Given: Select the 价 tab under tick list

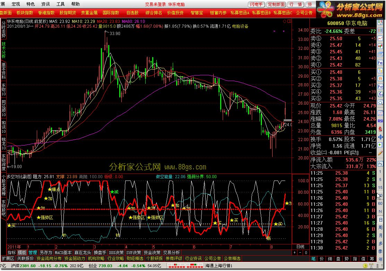Looking at the screenshot, I should 321,259.
